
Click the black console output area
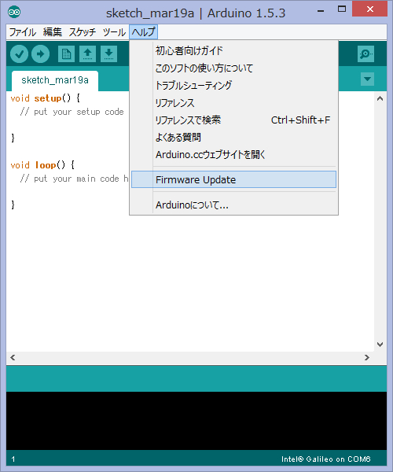[196, 421]
